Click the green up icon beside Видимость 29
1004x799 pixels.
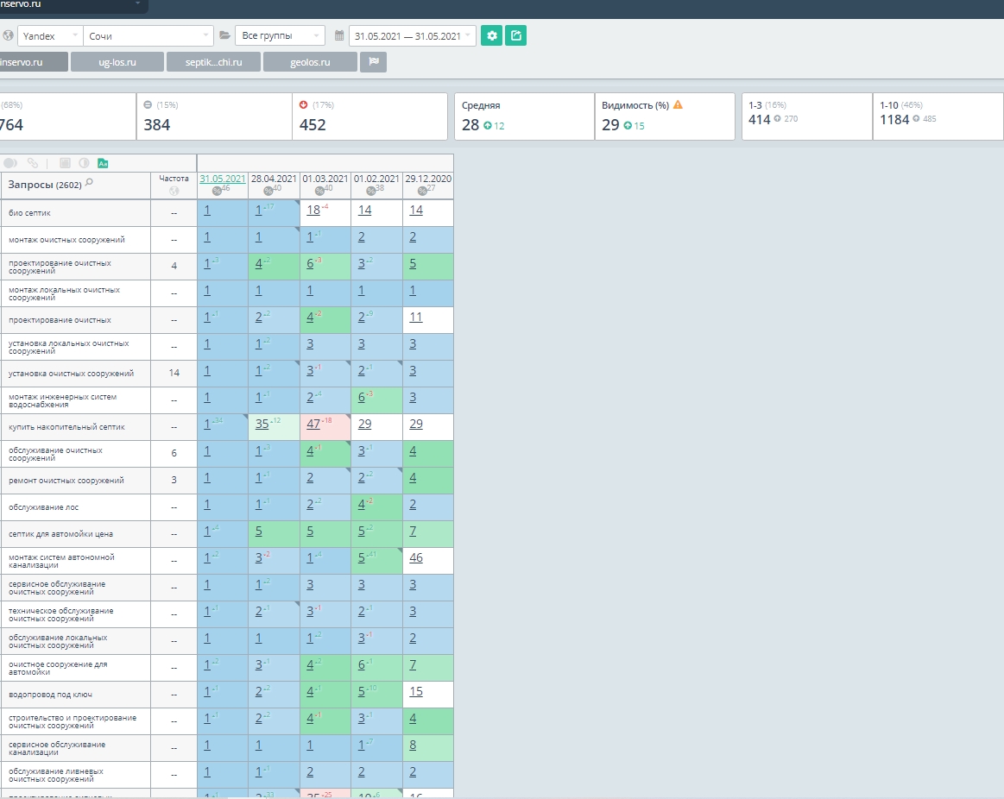(628, 125)
